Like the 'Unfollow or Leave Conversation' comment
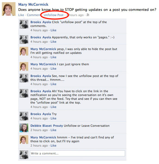Image resolution: width=159 pixels, height=164 pixels. [x=54, y=130]
